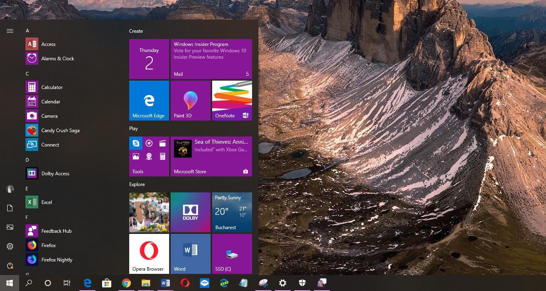The image size is (546, 291).
Task: Select the Explore tile group title
Action: click(137, 184)
